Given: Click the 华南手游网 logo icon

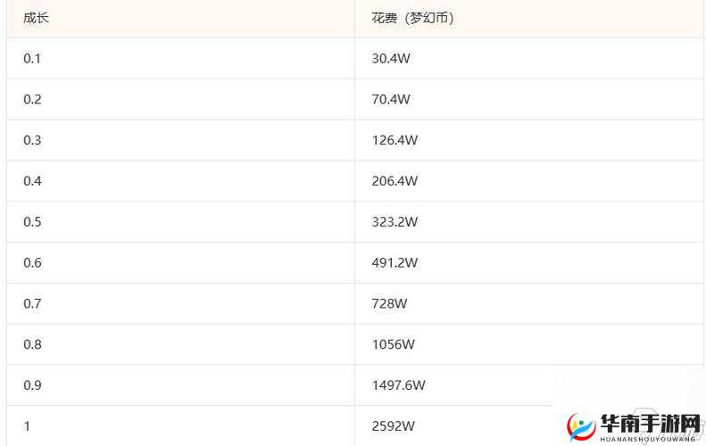Looking at the screenshot, I should pyautogui.click(x=582, y=427).
